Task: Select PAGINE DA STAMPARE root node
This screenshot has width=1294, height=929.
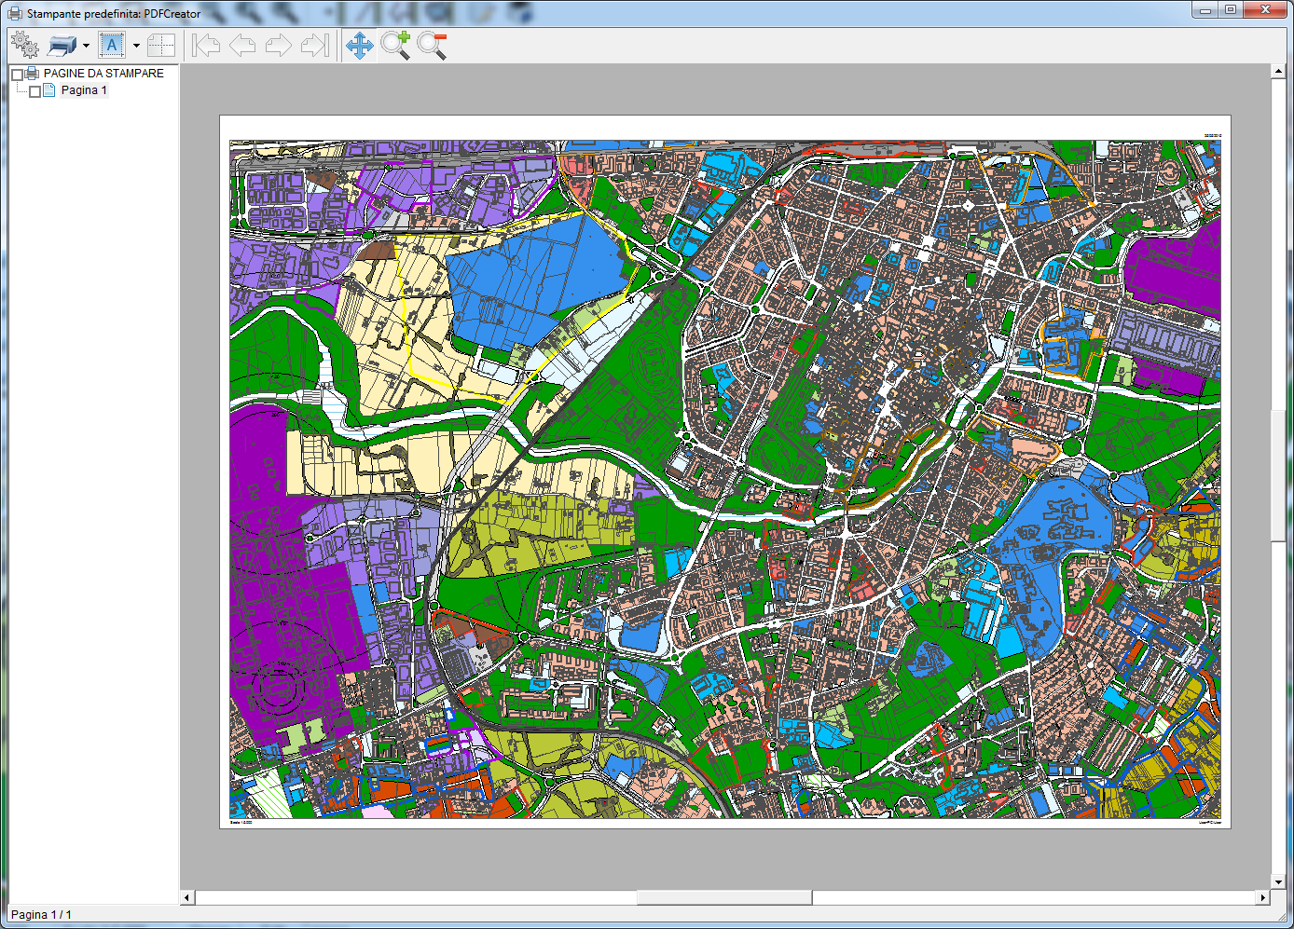Action: coord(103,73)
